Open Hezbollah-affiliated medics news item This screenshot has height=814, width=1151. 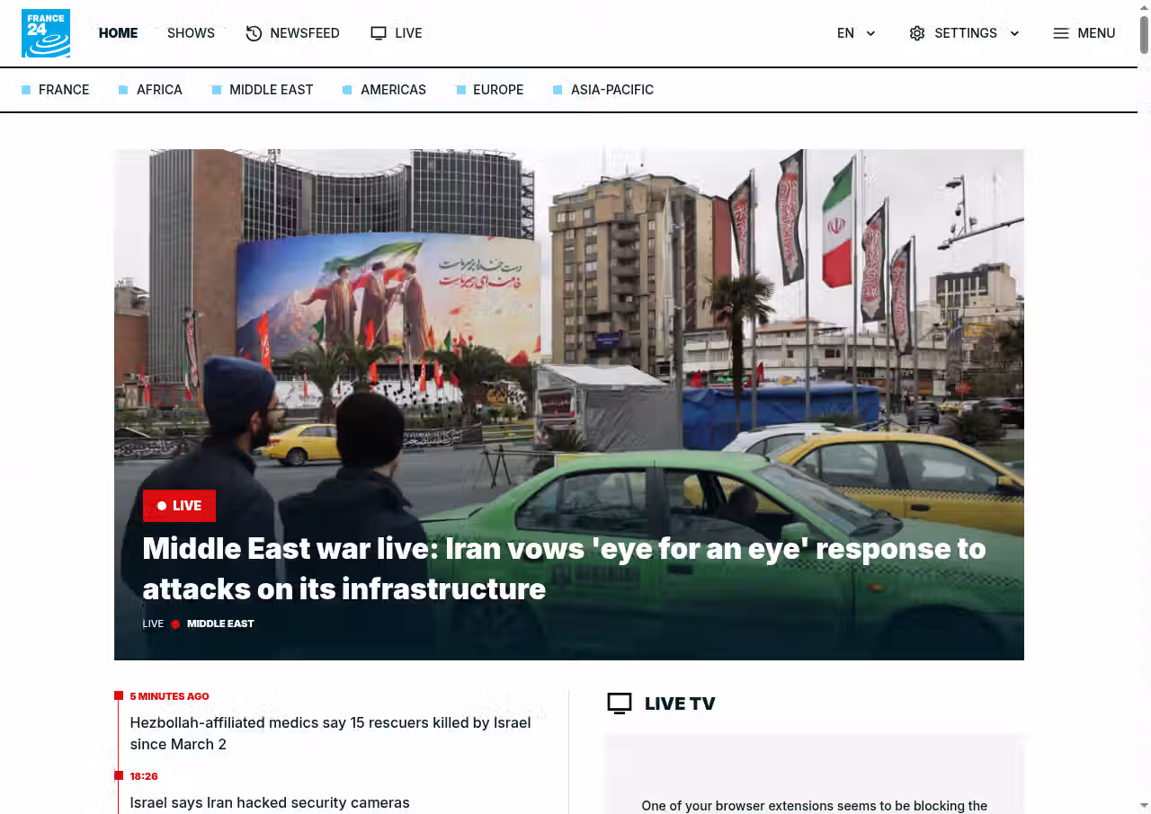pos(330,733)
